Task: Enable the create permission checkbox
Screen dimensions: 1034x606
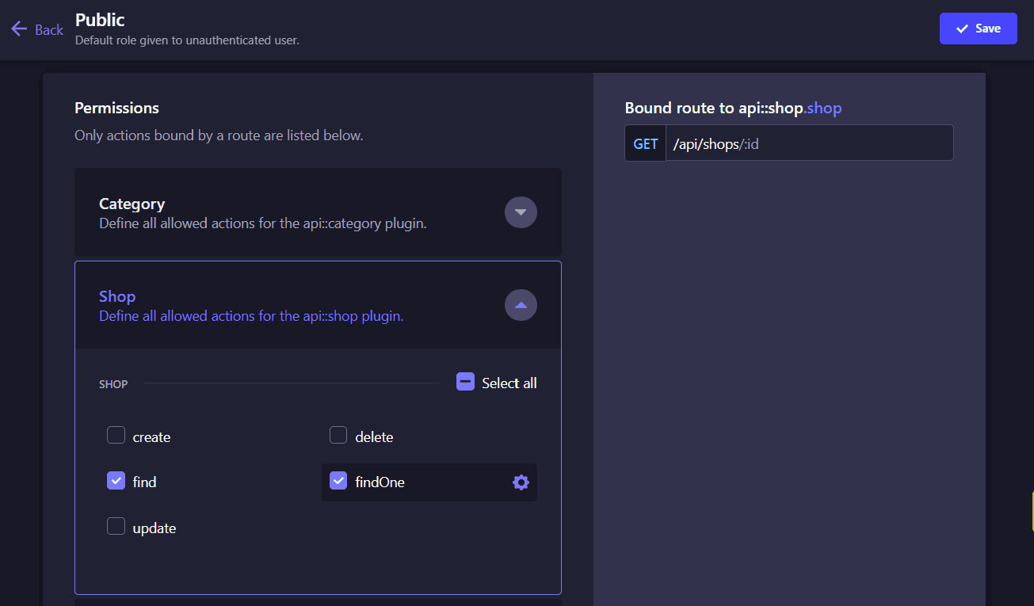Action: pyautogui.click(x=116, y=435)
